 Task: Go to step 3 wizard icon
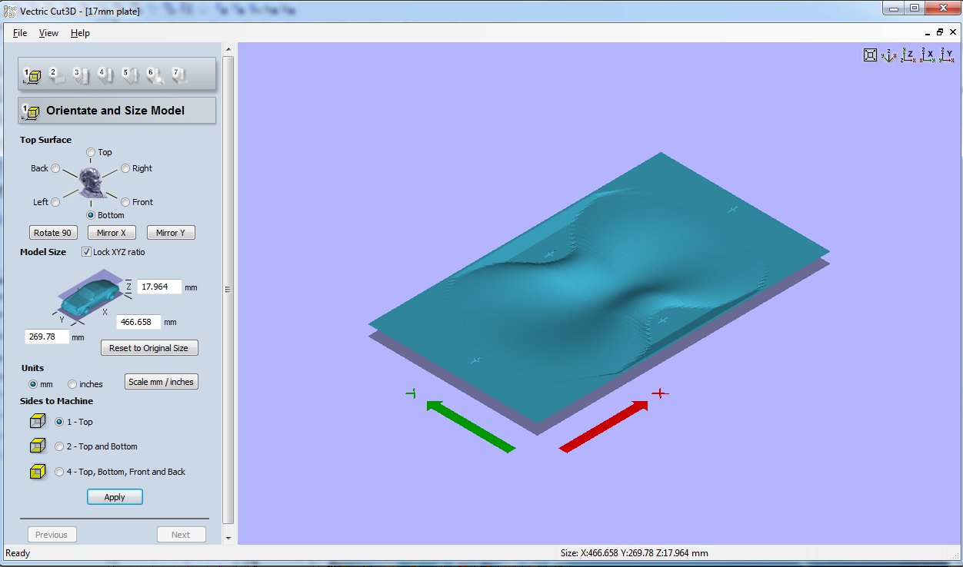[81, 75]
